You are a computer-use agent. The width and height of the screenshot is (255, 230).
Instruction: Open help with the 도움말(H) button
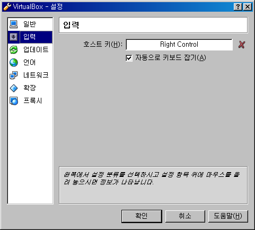(228, 216)
